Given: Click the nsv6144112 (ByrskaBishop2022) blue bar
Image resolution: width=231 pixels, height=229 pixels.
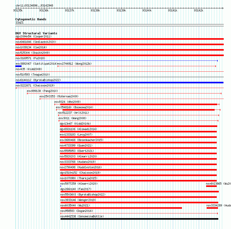Looking at the screenshot, I should [119, 83].
